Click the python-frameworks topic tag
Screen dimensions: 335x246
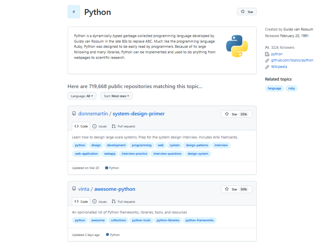[x=200, y=221]
